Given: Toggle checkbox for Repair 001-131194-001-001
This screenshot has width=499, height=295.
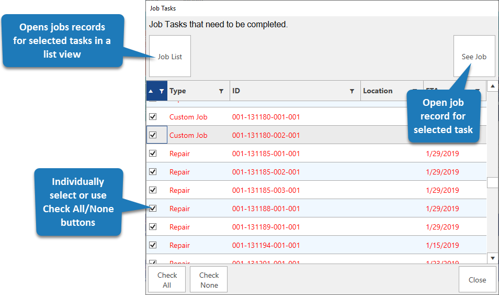Looking at the screenshot, I should tap(153, 245).
